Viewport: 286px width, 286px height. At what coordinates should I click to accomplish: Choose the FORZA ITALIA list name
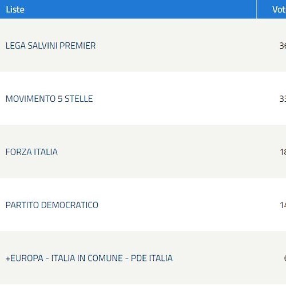[x=31, y=152]
